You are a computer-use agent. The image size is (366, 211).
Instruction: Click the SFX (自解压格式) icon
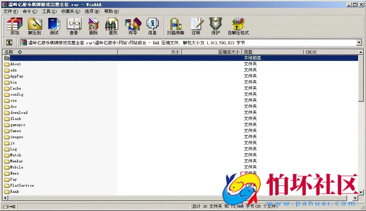tap(238, 26)
